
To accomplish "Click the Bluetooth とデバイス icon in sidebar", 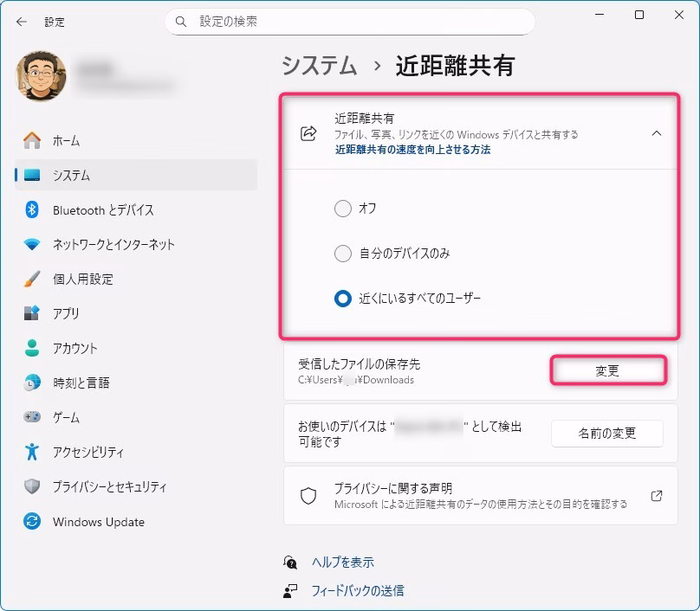I will (x=32, y=209).
